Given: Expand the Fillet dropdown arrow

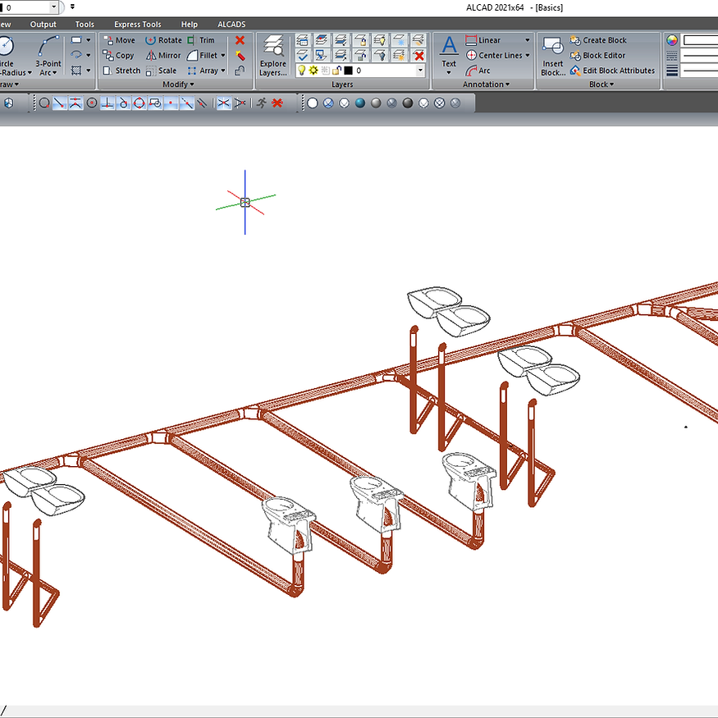Looking at the screenshot, I should click(223, 56).
